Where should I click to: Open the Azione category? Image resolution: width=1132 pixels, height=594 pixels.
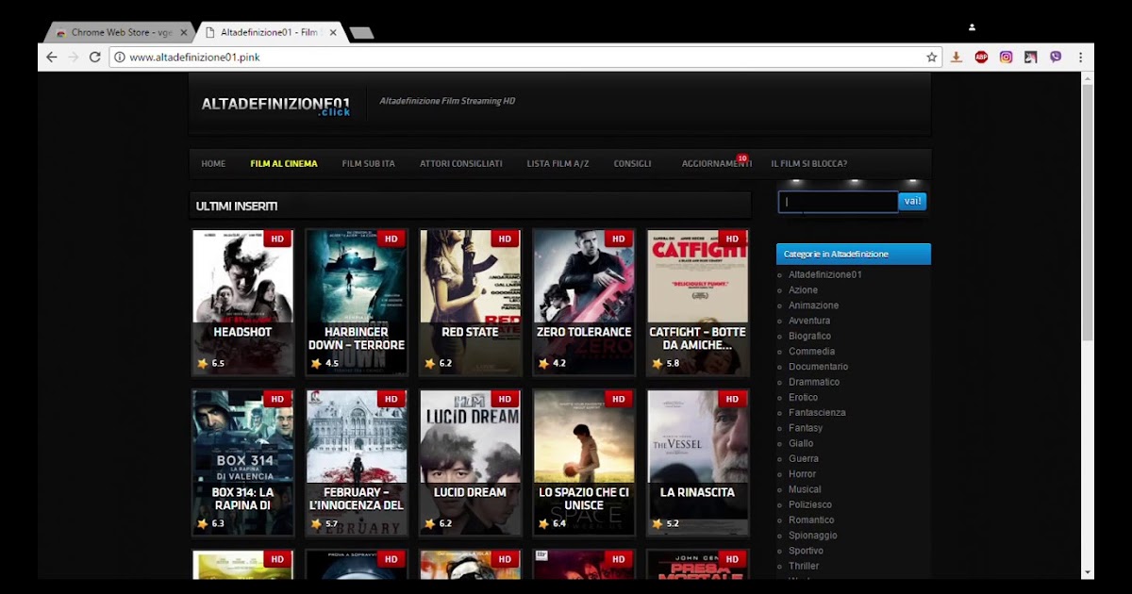[x=804, y=290]
